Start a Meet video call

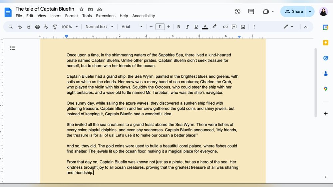pos(266,11)
